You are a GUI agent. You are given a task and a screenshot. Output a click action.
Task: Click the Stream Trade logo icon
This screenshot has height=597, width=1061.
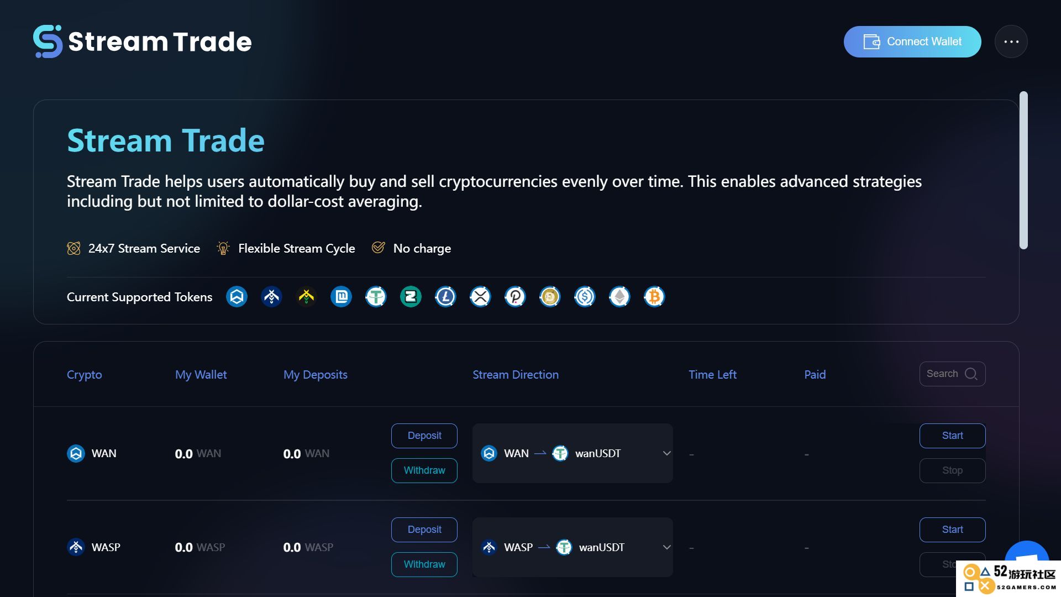(x=48, y=41)
